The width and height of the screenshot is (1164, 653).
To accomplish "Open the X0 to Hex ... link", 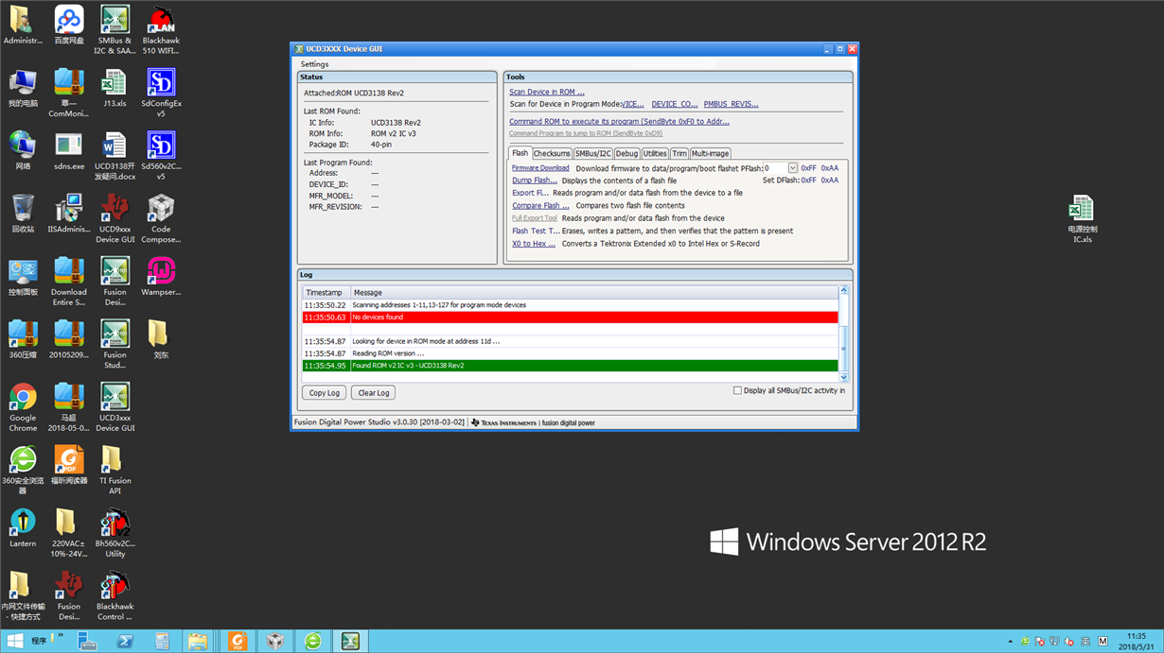I will [x=534, y=244].
